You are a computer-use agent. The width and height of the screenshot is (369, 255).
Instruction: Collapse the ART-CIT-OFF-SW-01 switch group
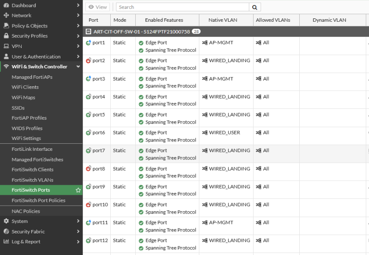(89, 32)
